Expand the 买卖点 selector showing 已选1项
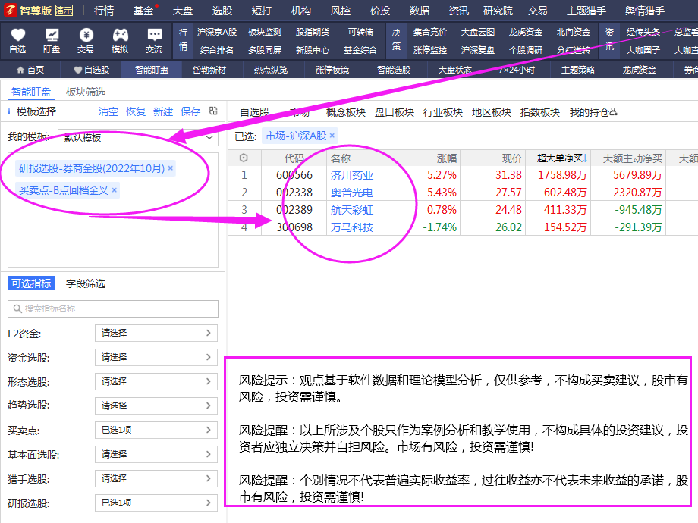The height and width of the screenshot is (523, 698). pos(156,430)
